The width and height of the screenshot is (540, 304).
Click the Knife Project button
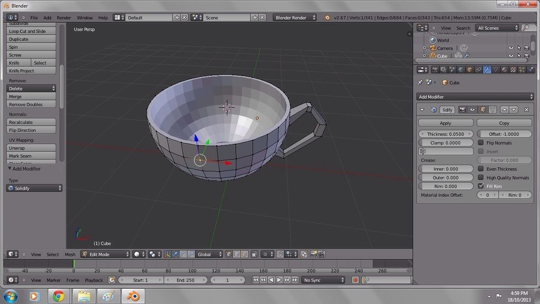tap(31, 71)
